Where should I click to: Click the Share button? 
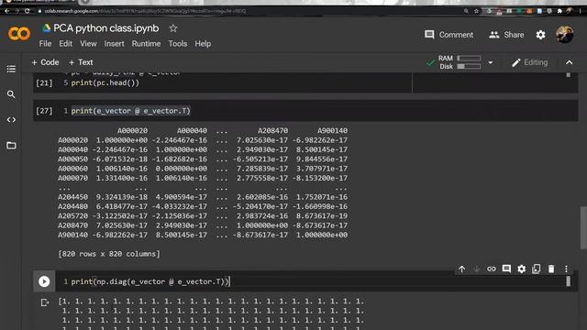506,35
